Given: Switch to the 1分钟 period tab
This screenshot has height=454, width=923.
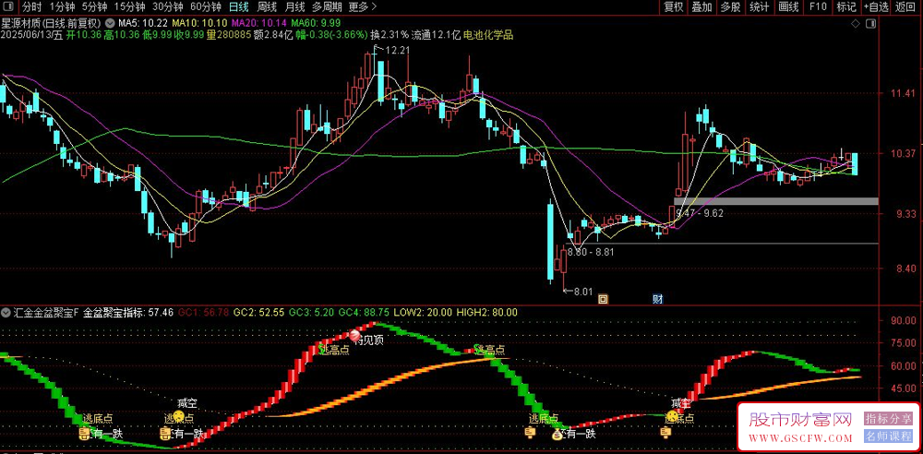Looking at the screenshot, I should click(62, 7).
